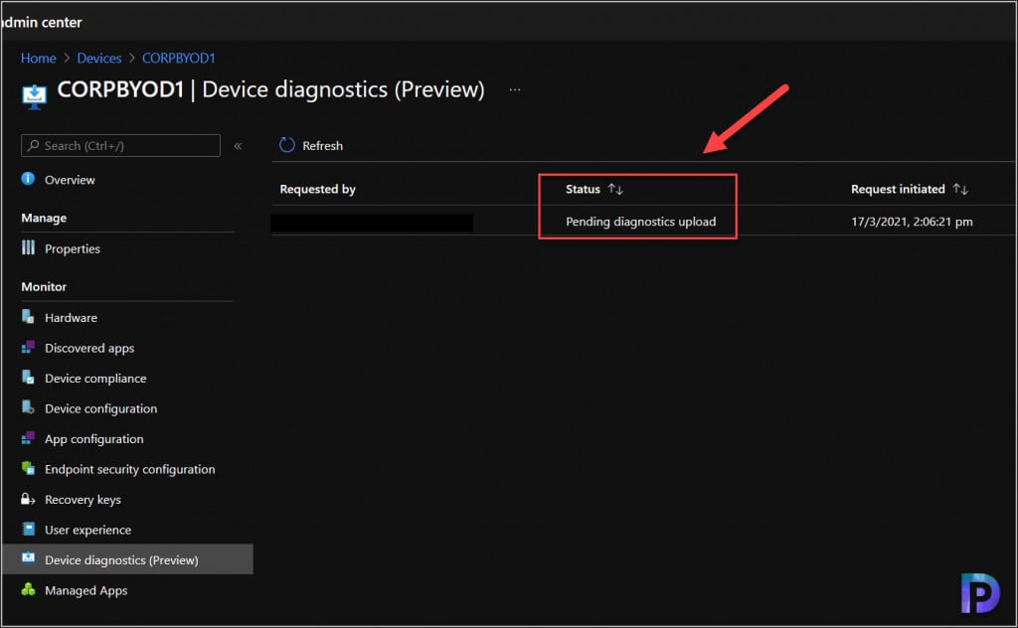The height and width of the screenshot is (628, 1018).
Task: Click the Discovered apps icon
Action: [28, 347]
